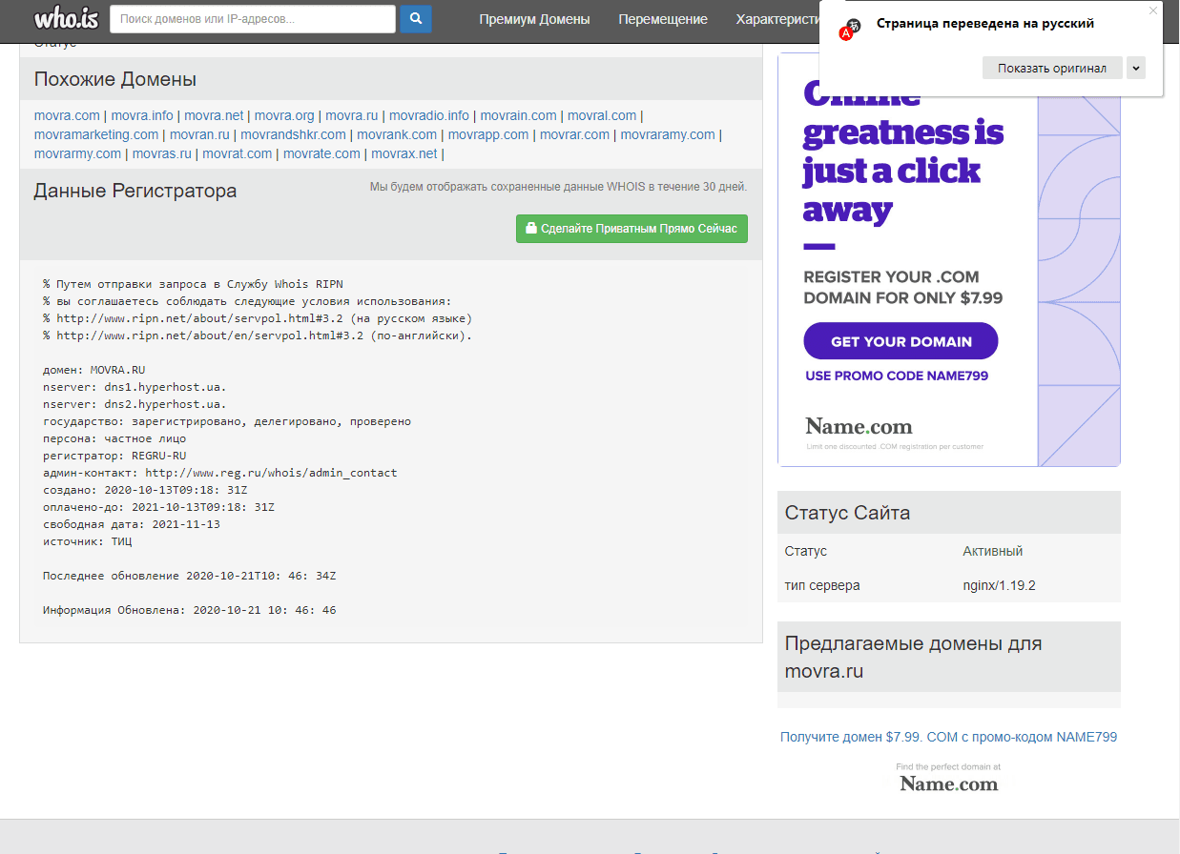Click the who.is logo
Image resolution: width=1180 pixels, height=854 pixels.
[x=66, y=18]
